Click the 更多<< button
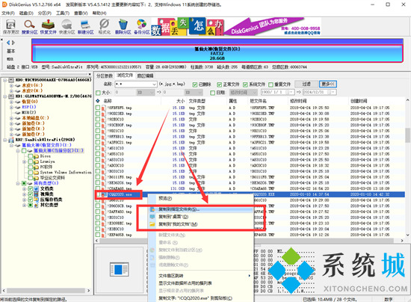 point(328,84)
